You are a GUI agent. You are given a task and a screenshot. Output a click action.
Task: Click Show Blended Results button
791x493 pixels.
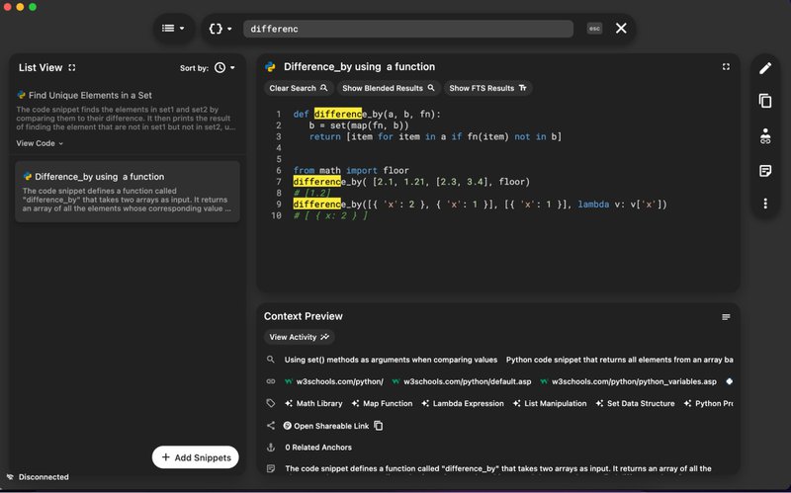tap(388, 88)
